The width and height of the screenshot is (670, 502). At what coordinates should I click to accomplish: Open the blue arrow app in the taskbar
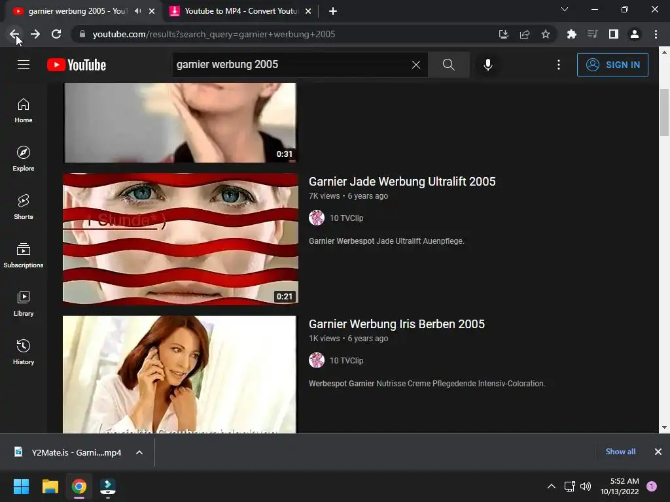108,486
